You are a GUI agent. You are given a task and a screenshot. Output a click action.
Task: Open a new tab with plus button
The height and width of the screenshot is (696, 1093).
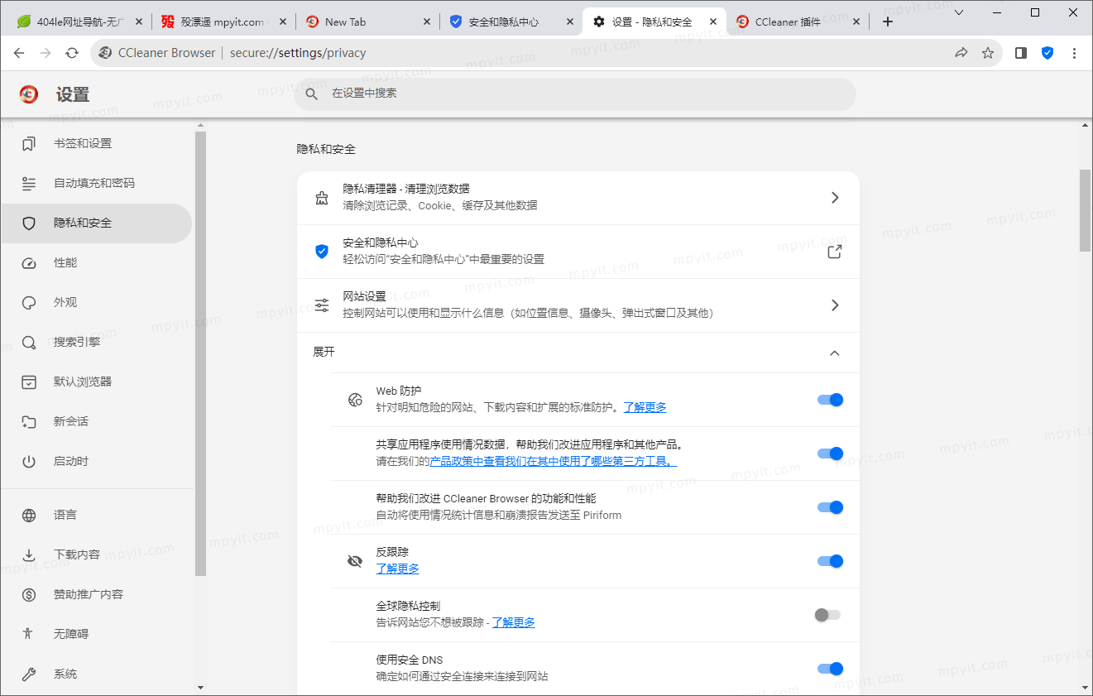click(888, 22)
